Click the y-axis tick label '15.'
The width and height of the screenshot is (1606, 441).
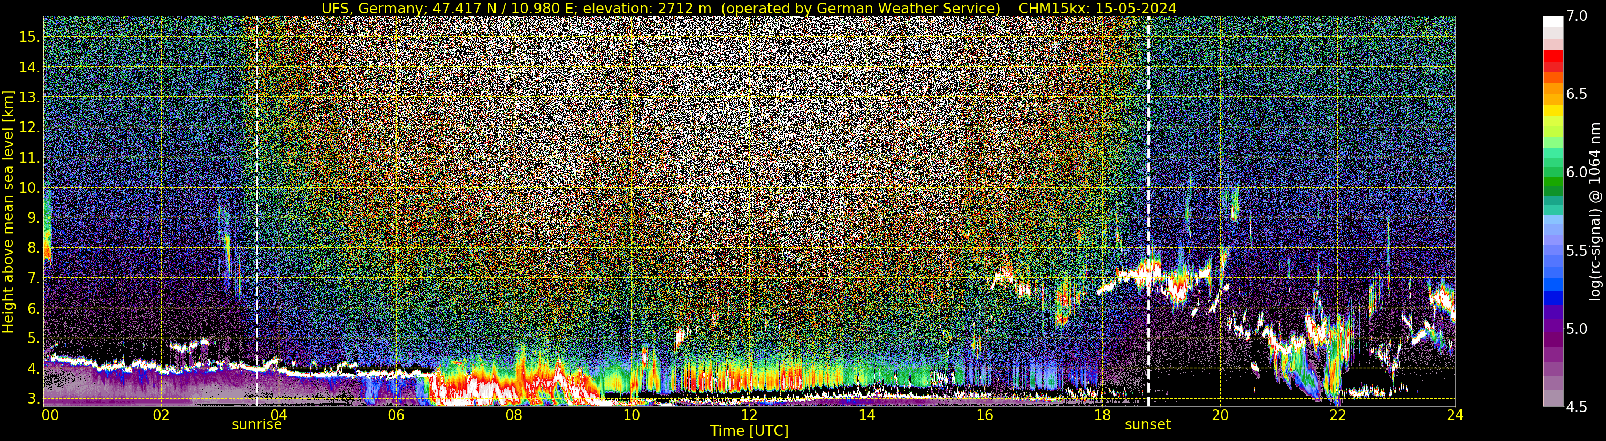30,37
